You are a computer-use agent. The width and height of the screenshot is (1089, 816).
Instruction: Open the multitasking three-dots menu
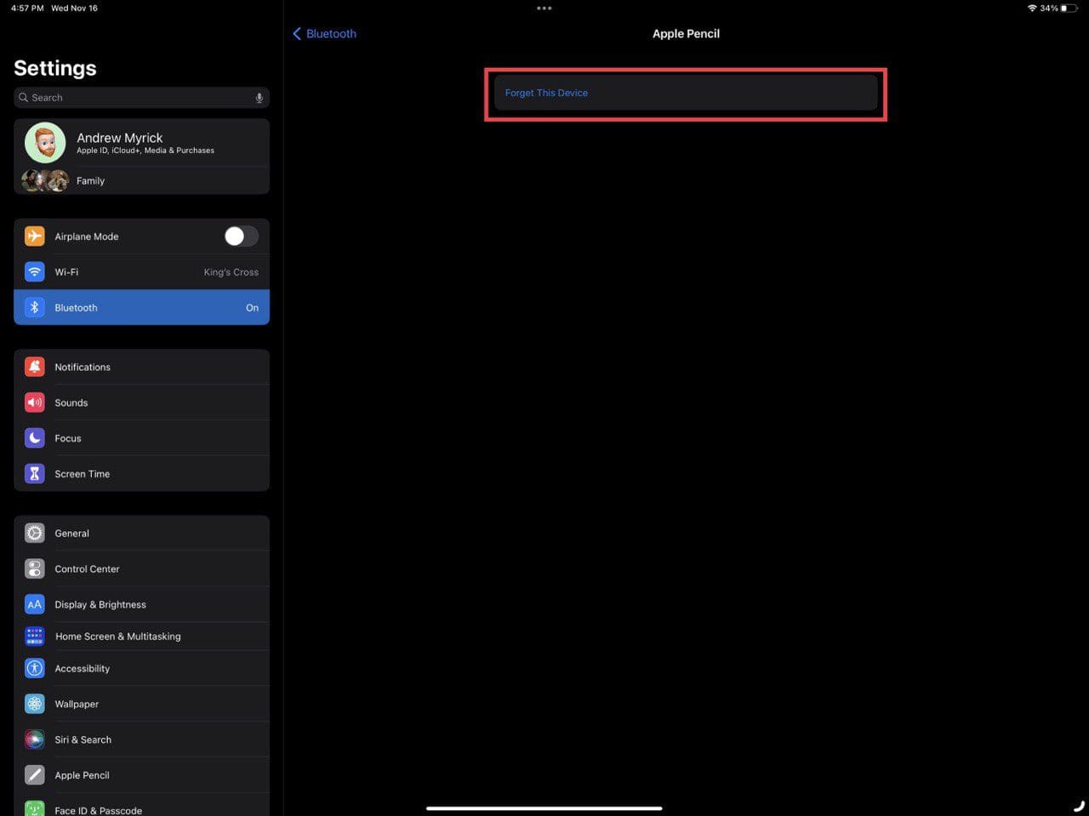pyautogui.click(x=544, y=9)
